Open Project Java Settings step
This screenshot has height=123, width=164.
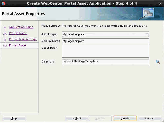[23, 39]
